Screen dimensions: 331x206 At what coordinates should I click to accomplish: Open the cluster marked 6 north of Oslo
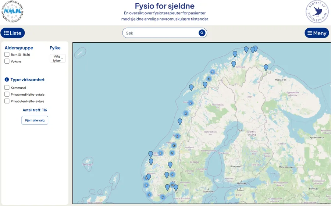tap(172, 175)
